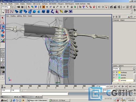The image size is (136, 102).
Task: Go to the end of playback range
Action: tap(134, 86)
